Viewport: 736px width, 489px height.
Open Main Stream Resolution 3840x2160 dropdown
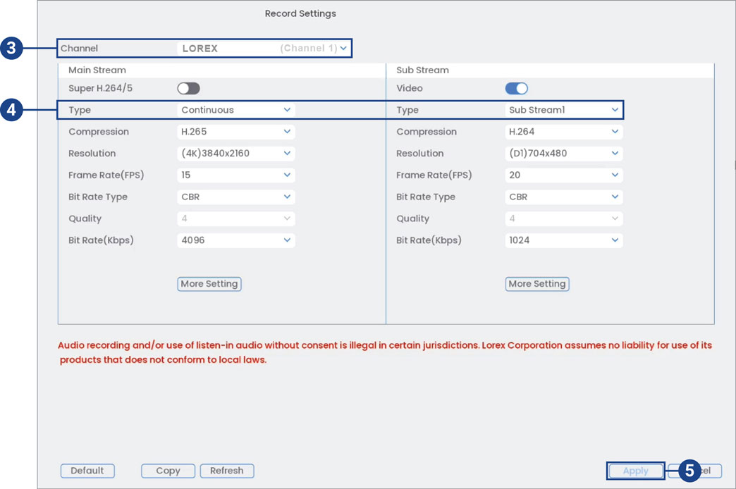pos(235,154)
